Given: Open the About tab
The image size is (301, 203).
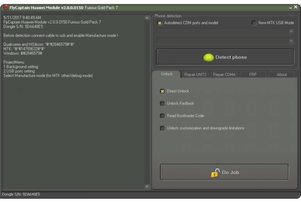Looking at the screenshot, I should (x=281, y=75).
